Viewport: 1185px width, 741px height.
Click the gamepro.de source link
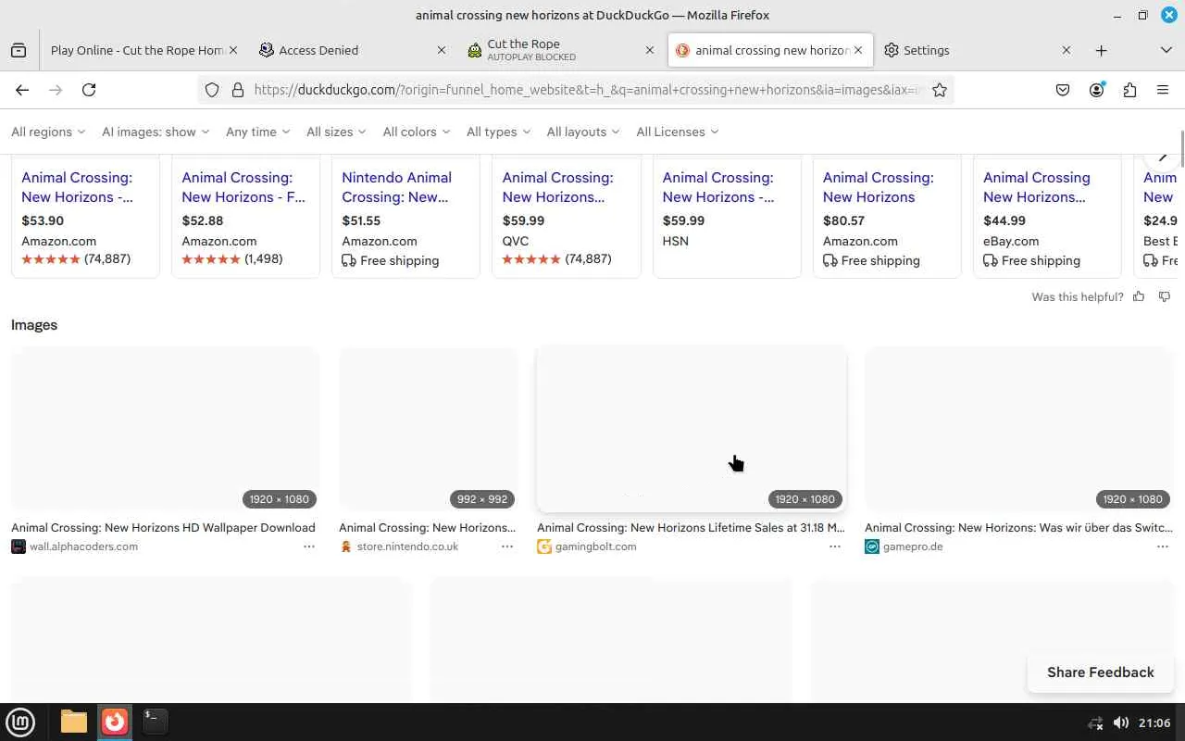click(913, 546)
